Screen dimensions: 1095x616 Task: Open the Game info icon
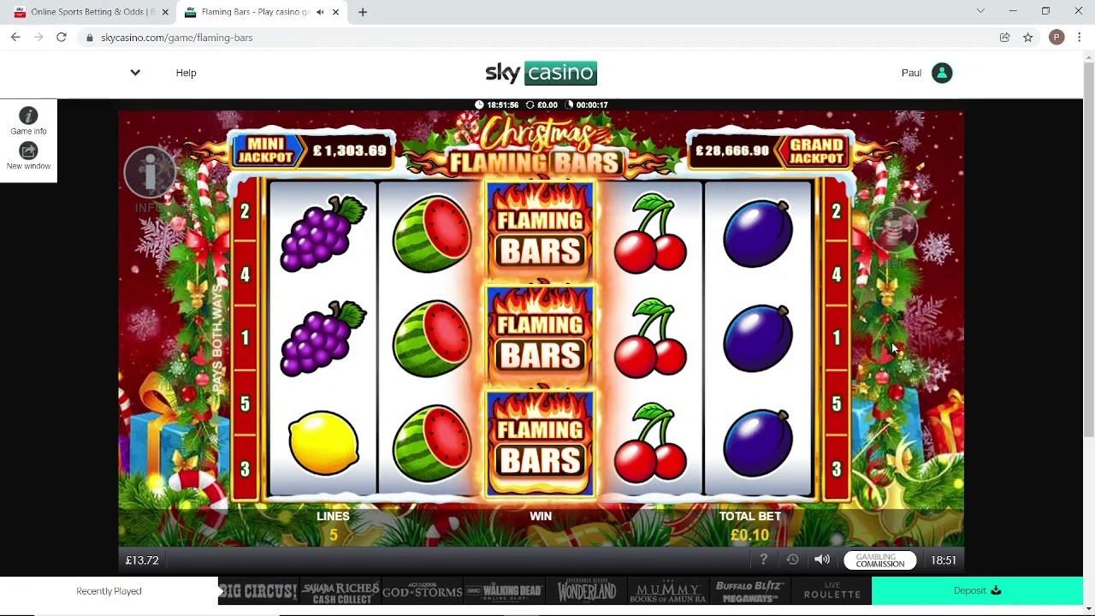tap(28, 116)
